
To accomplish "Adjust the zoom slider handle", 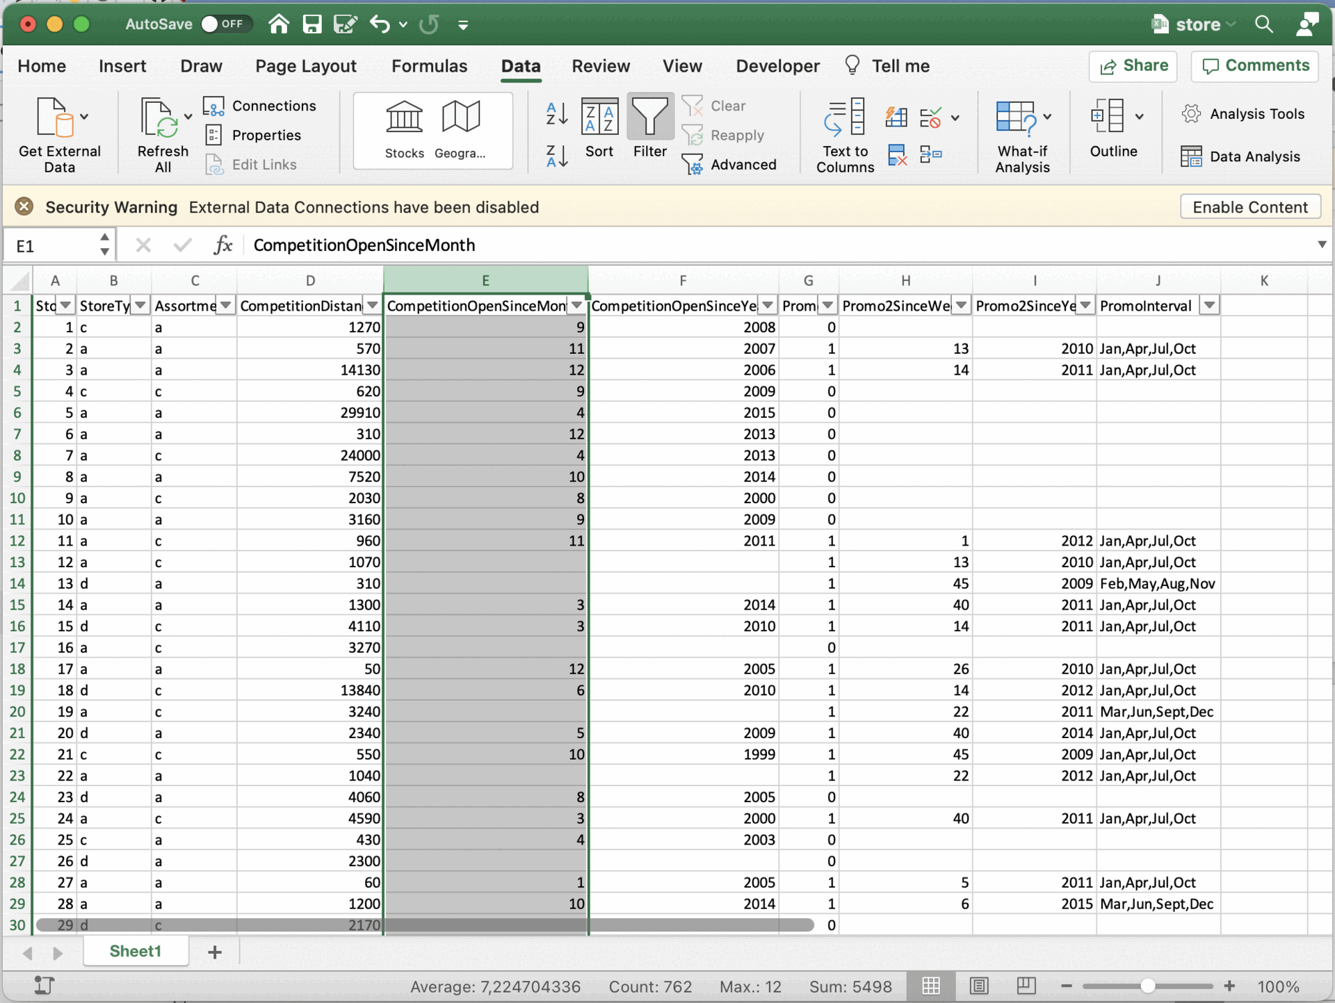I will (x=1148, y=986).
